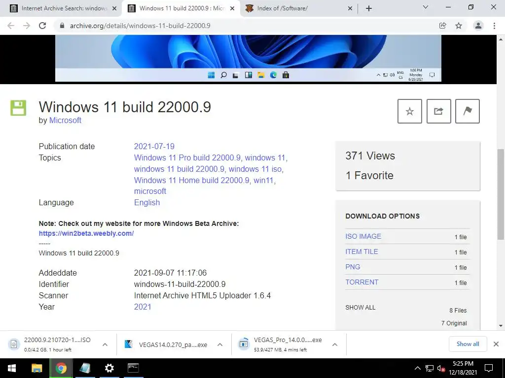Click the muted volume tray icon
505x378 pixels.
(441, 368)
